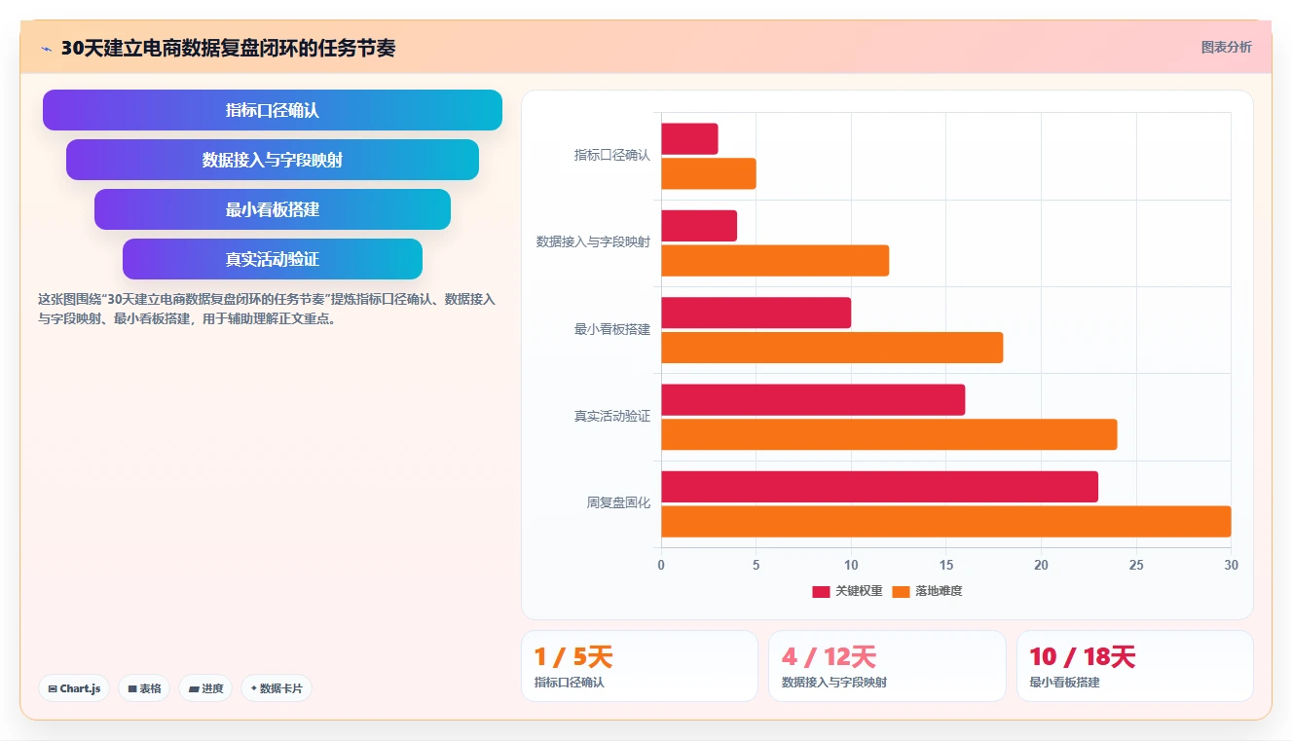Click the description paragraph under the funnel

[x=267, y=309]
